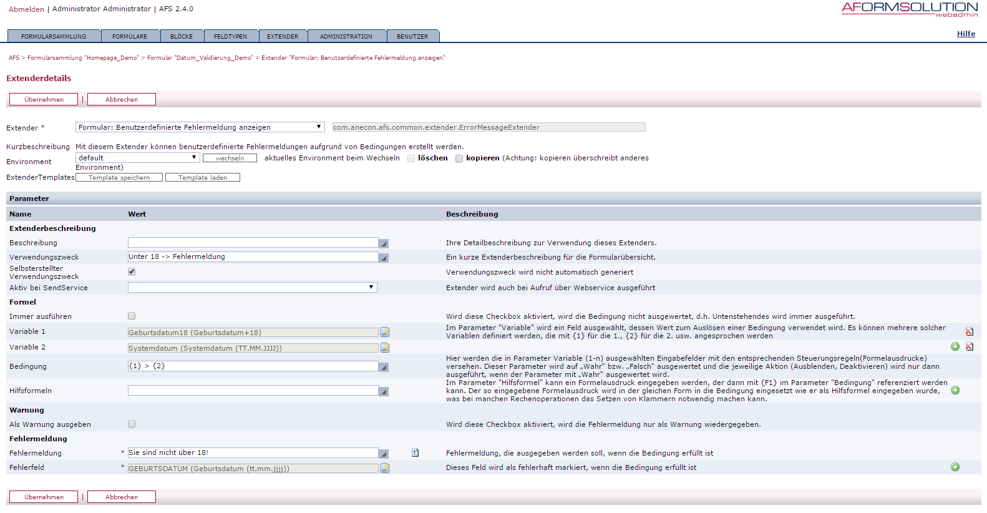987x513 pixels.
Task: Click the Fehlermeldung group heading
Action: 38,439
